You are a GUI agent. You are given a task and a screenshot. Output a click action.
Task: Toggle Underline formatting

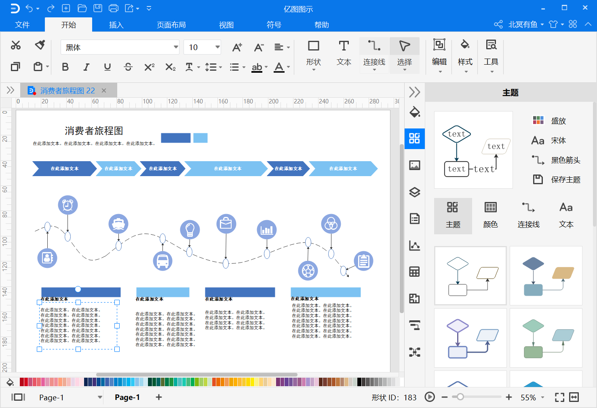[x=107, y=67]
